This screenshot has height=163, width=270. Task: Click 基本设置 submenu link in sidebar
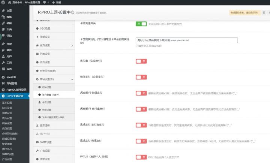tap(7, 103)
